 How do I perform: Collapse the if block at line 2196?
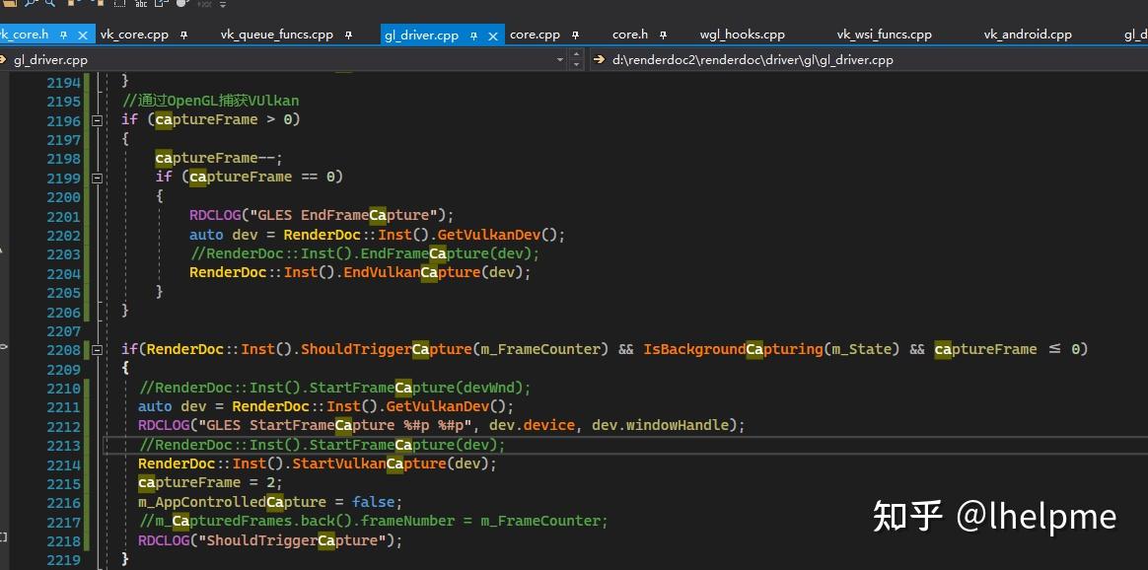pos(96,119)
